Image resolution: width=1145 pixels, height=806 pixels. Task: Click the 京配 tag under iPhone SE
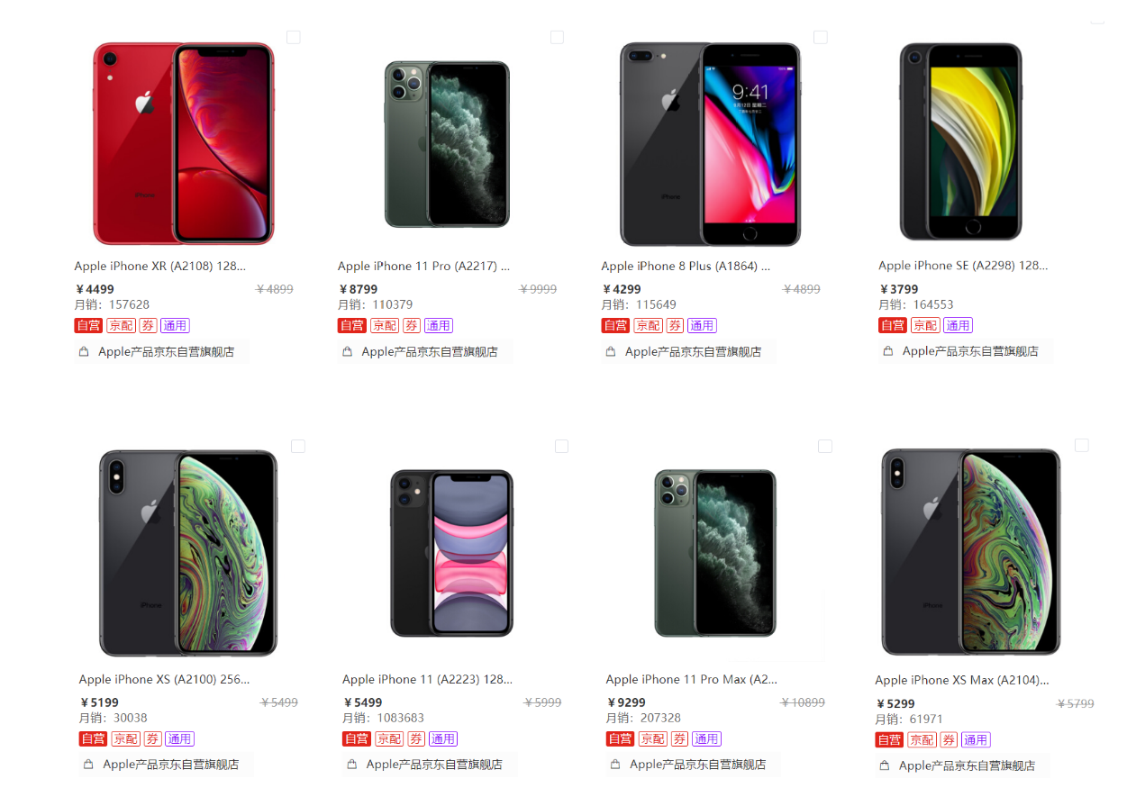point(925,325)
